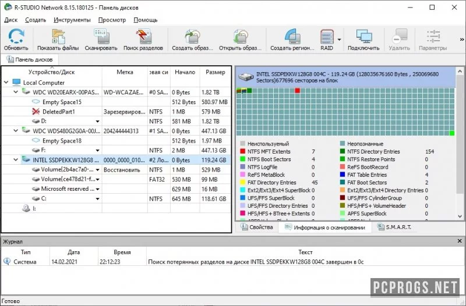
Task: Sort by Размер column header
Action: click(215, 72)
